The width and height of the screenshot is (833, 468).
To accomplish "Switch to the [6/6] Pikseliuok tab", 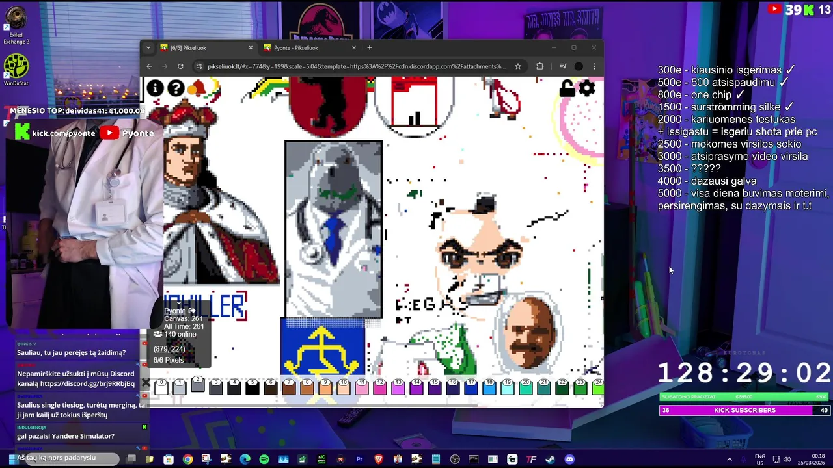I will (x=207, y=47).
